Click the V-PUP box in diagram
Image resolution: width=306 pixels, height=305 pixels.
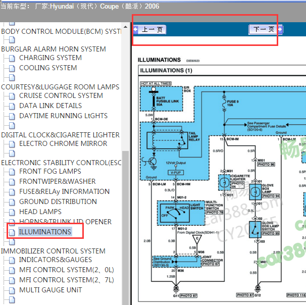click(176, 173)
